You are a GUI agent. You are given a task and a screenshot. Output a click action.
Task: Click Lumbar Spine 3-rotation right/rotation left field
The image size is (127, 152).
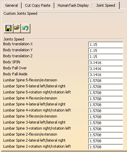pyautogui.click(x=106, y=129)
